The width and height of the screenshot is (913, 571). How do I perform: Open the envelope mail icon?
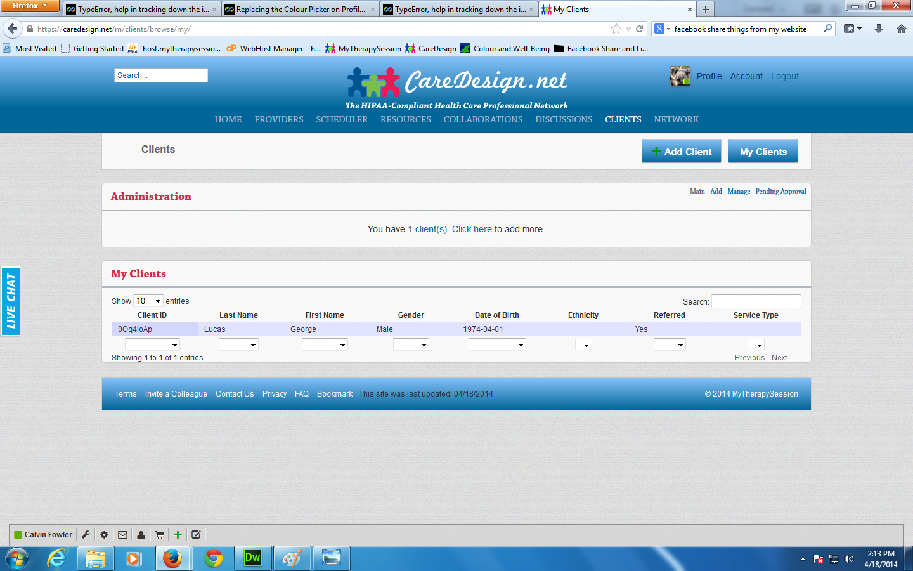pyautogui.click(x=122, y=535)
